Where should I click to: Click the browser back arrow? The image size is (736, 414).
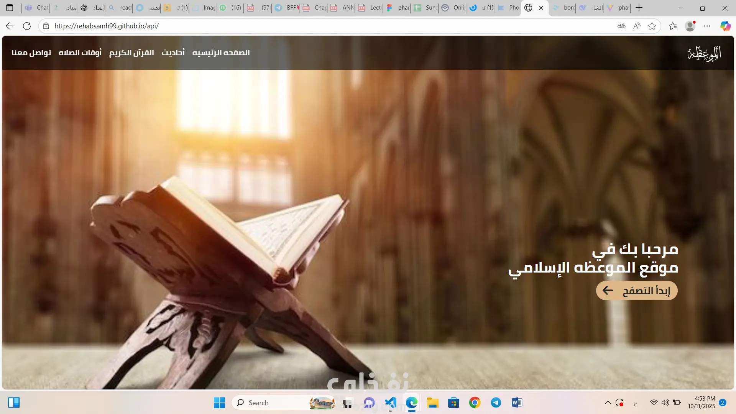pos(10,26)
